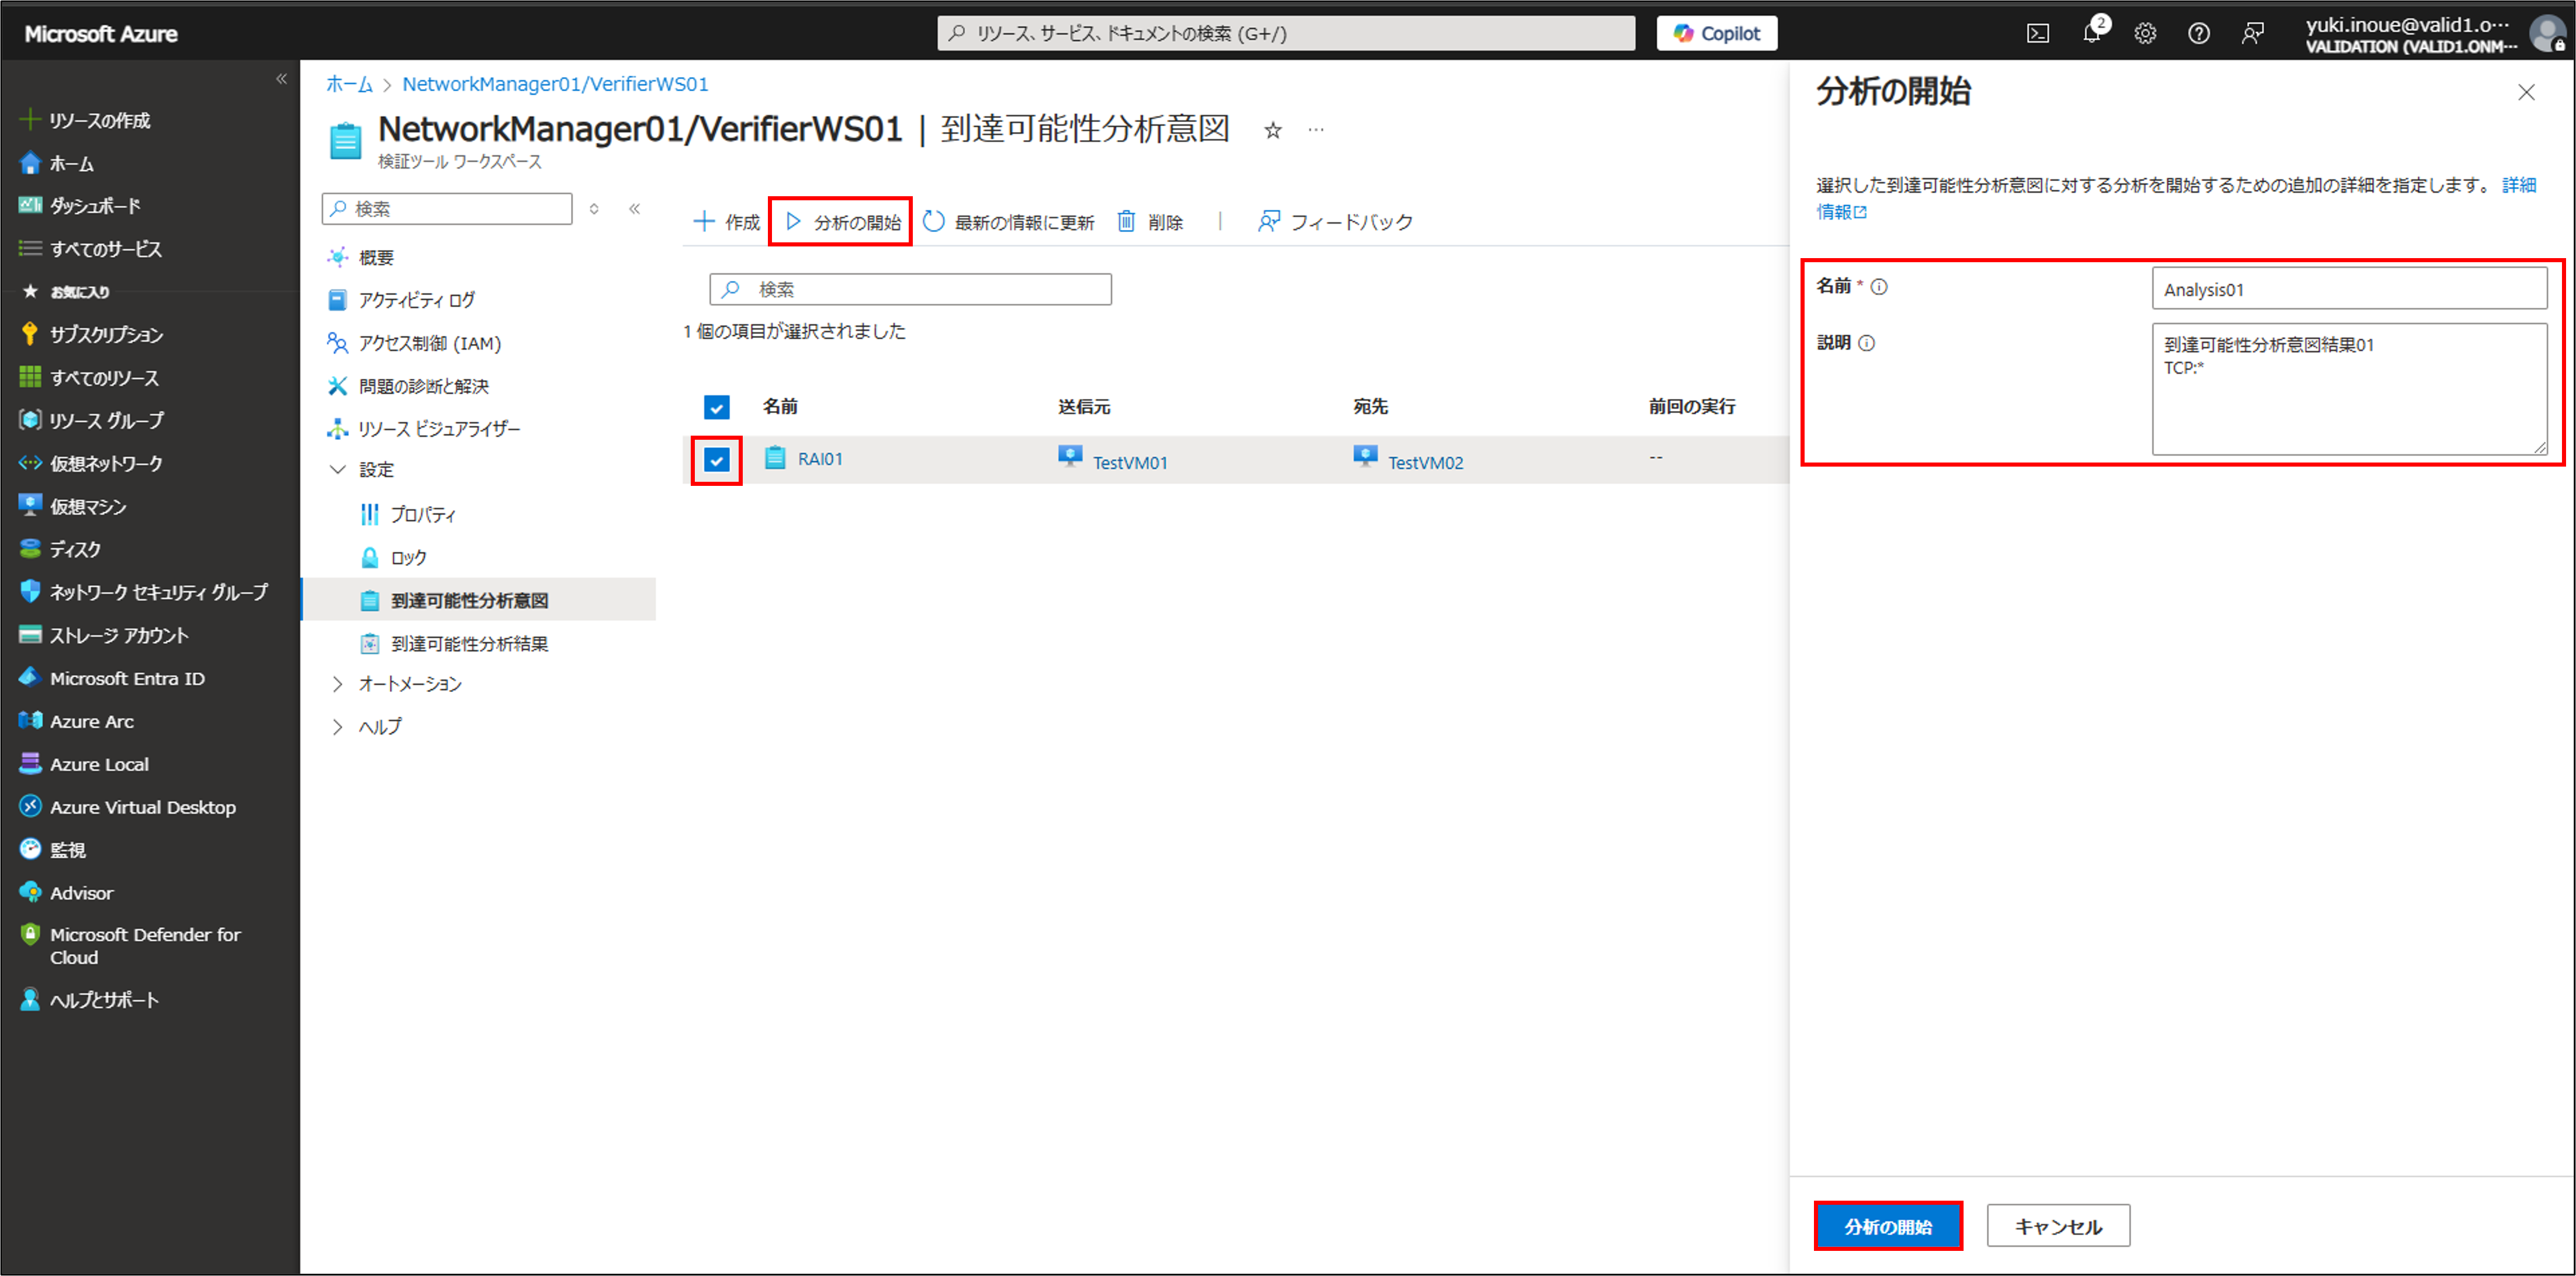Collapse the resource menu panel
Viewport: 2576px width, 1276px height.
pyautogui.click(x=634, y=209)
